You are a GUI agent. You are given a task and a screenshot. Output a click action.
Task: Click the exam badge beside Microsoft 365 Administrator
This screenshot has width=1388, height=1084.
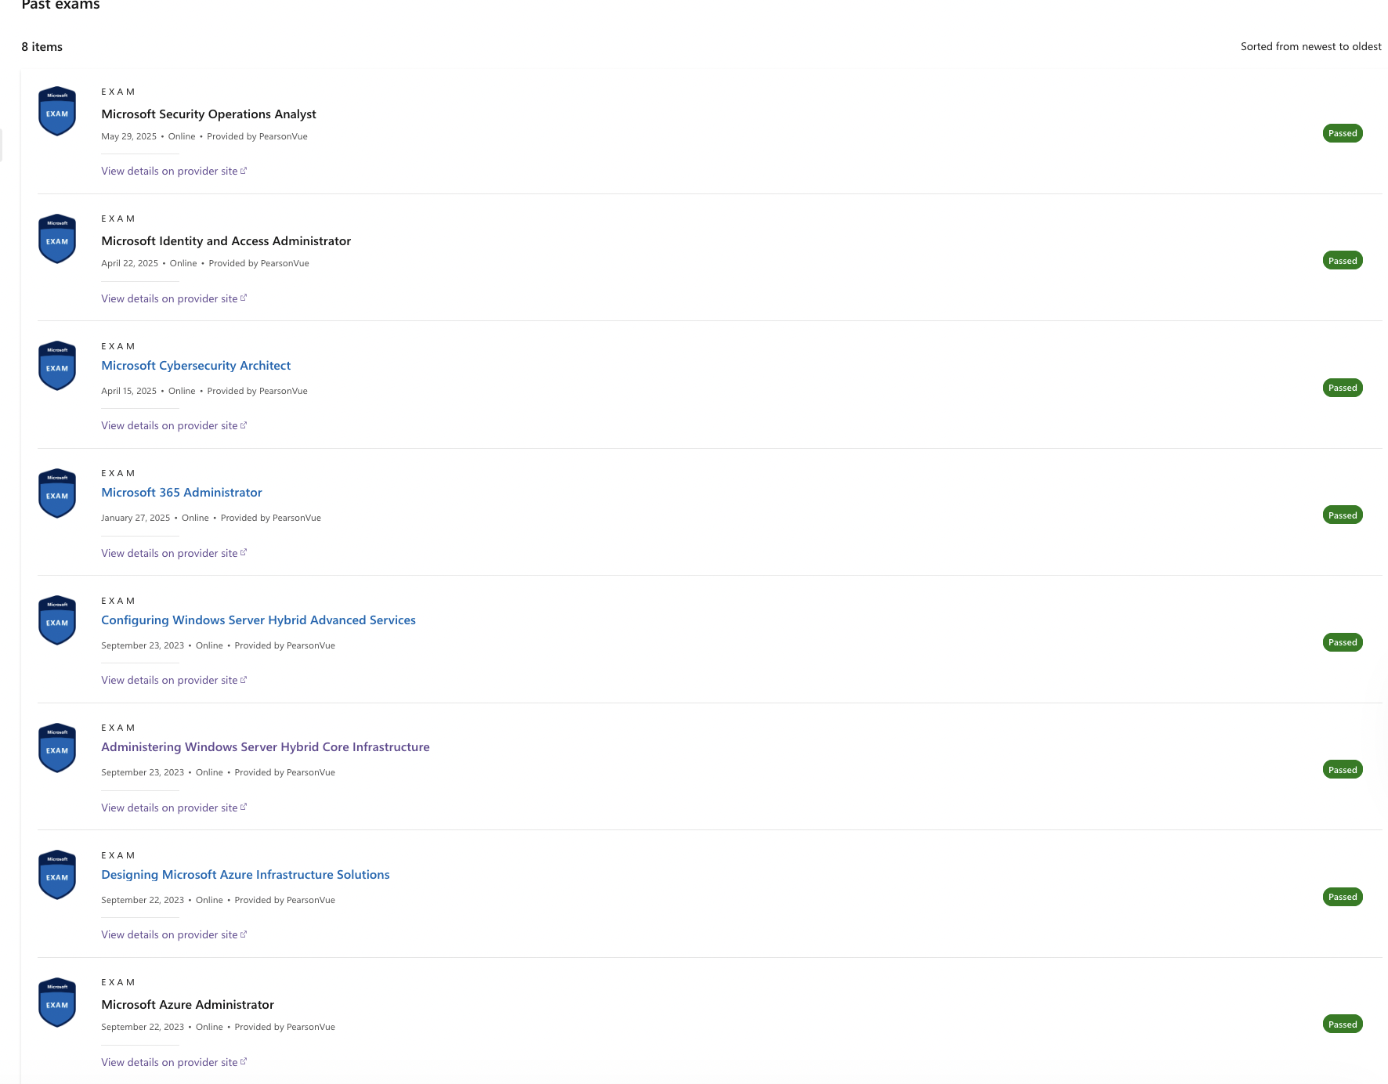click(x=57, y=493)
